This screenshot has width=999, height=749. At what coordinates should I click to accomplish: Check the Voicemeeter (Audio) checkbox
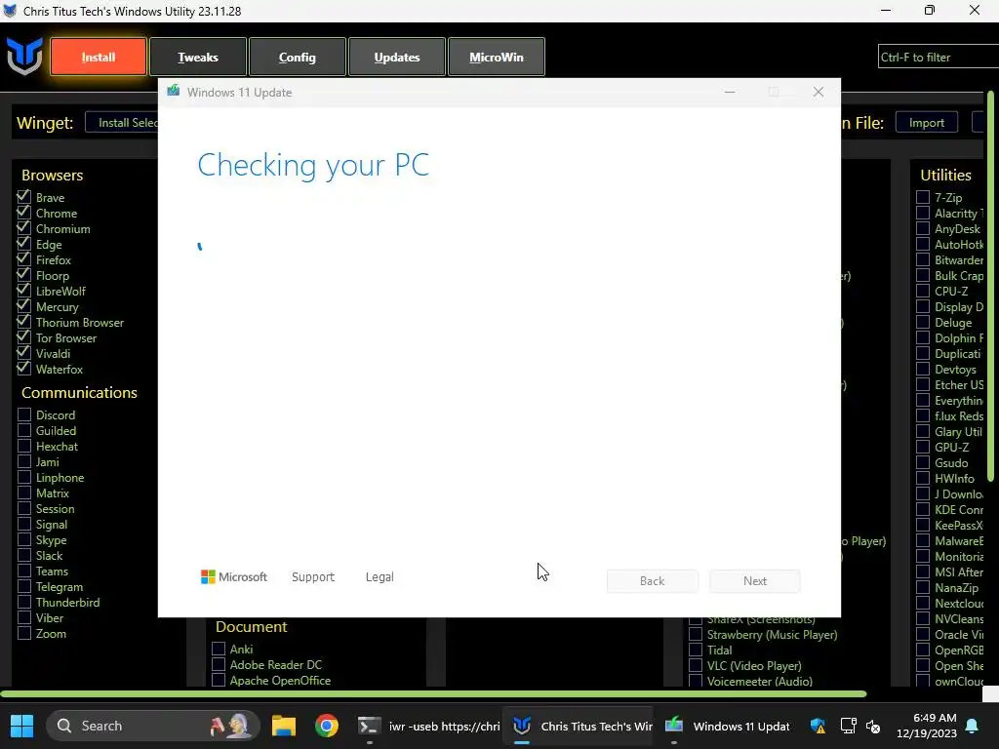click(x=696, y=681)
